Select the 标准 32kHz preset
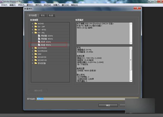Image resolution: width=163 pixels, height=117 pixels. (46, 42)
